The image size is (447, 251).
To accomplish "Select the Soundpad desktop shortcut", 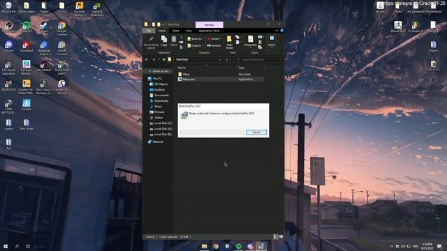I will point(27,47).
